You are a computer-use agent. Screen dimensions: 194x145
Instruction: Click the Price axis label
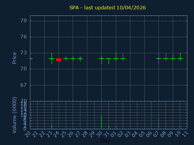(x=14, y=58)
